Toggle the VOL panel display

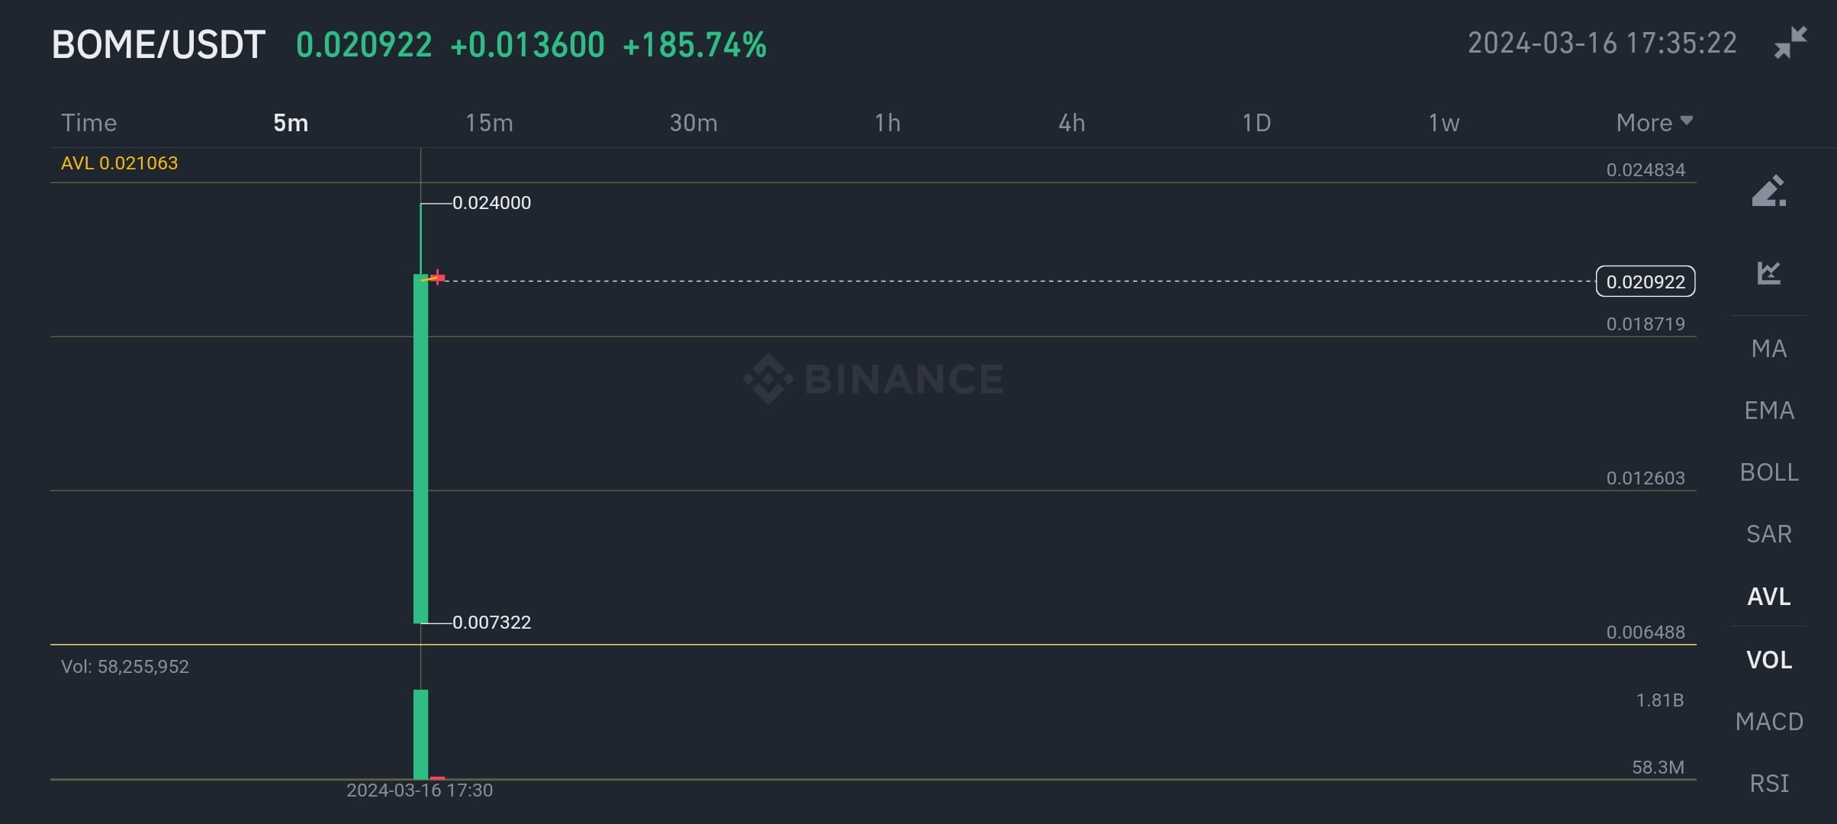point(1768,659)
